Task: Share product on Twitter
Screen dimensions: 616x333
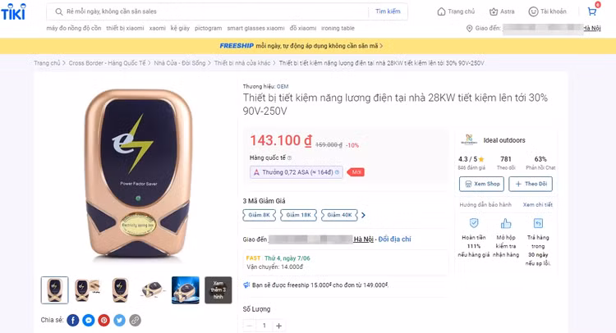Action: (x=120, y=320)
